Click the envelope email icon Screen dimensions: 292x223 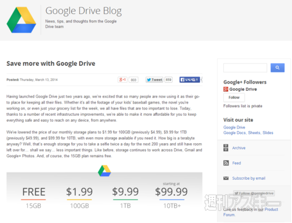coord(226,178)
